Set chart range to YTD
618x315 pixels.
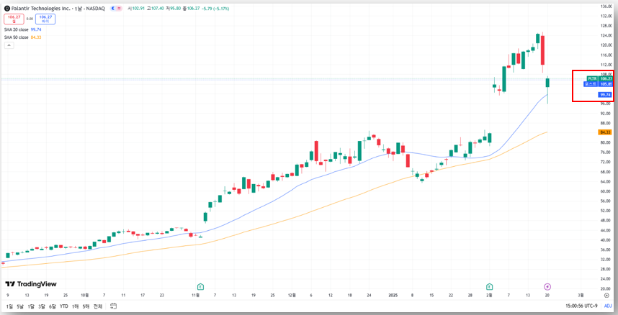(64, 306)
